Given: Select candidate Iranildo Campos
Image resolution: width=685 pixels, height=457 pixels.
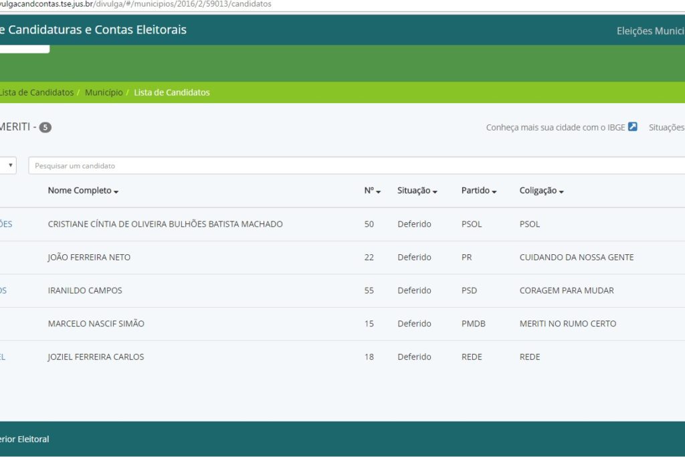Looking at the screenshot, I should click(85, 290).
